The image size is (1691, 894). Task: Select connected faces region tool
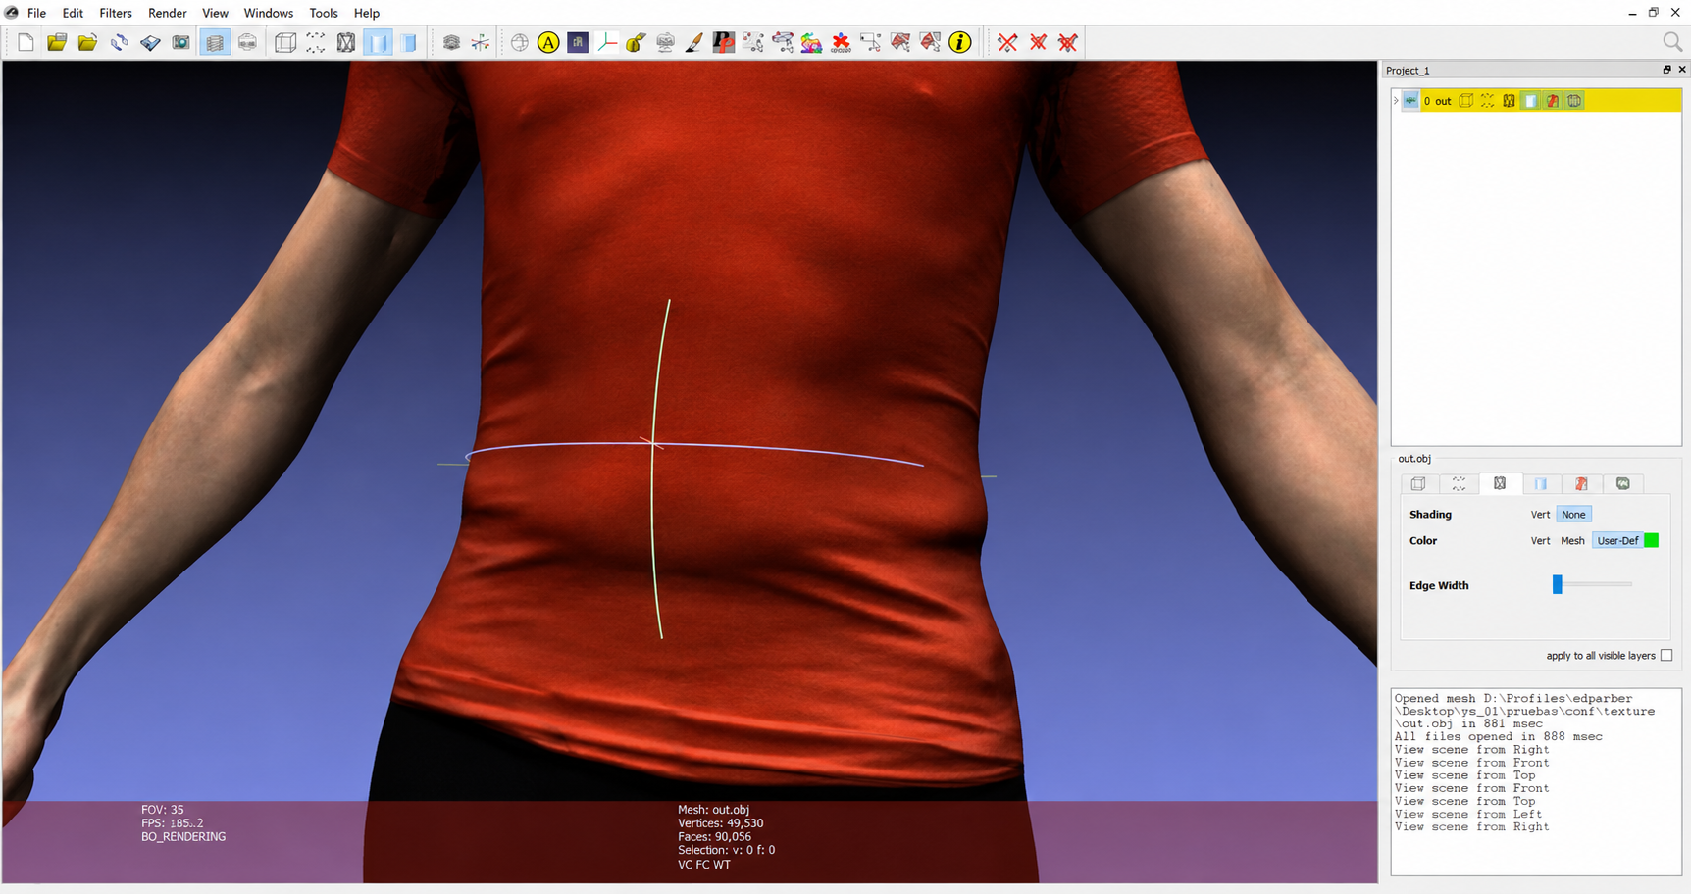coord(930,42)
